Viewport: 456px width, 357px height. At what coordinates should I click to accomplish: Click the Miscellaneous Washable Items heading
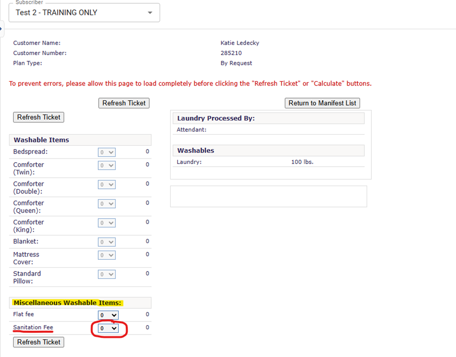[x=67, y=303]
